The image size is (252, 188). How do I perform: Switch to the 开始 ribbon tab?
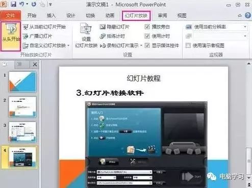(x=32, y=16)
